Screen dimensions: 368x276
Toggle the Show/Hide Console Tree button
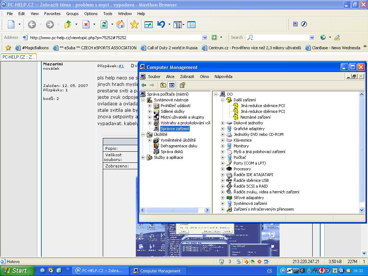click(x=172, y=85)
